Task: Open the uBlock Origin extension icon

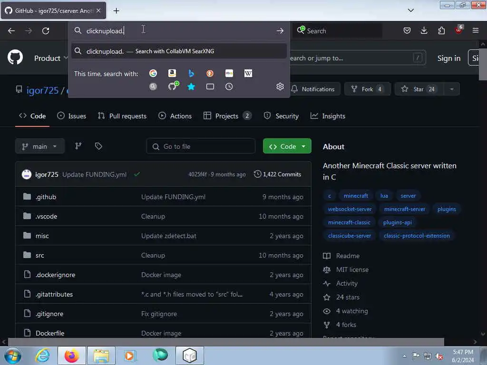Action: click(459, 30)
